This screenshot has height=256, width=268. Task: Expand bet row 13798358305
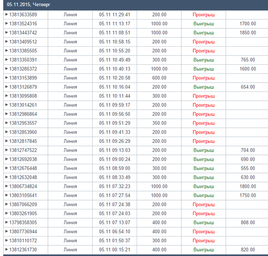pyautogui.click(x=7, y=223)
